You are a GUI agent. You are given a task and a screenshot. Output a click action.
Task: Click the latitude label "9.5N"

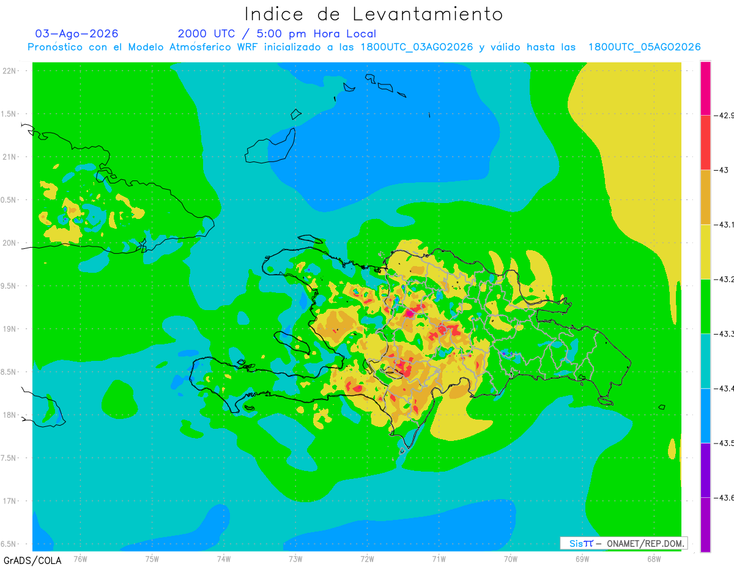(x=9, y=286)
